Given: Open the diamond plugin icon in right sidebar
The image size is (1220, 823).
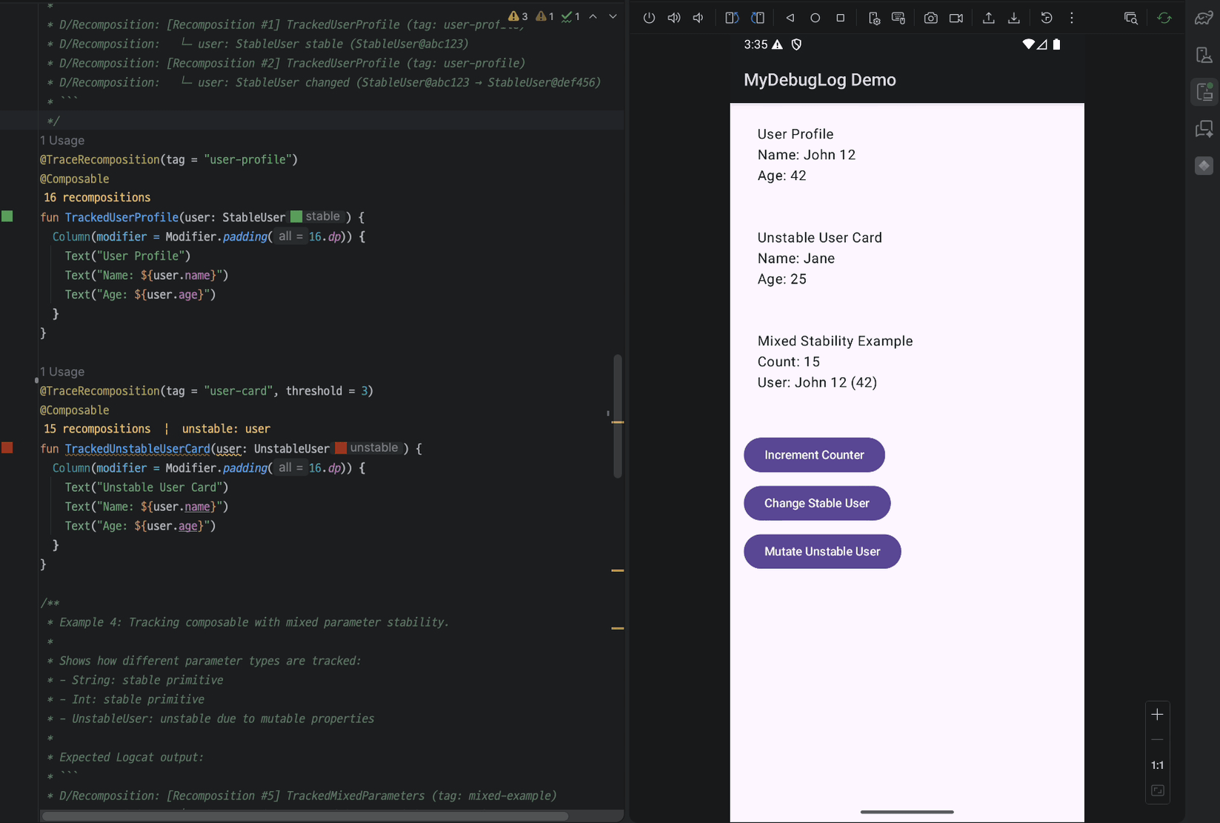Looking at the screenshot, I should [1204, 166].
